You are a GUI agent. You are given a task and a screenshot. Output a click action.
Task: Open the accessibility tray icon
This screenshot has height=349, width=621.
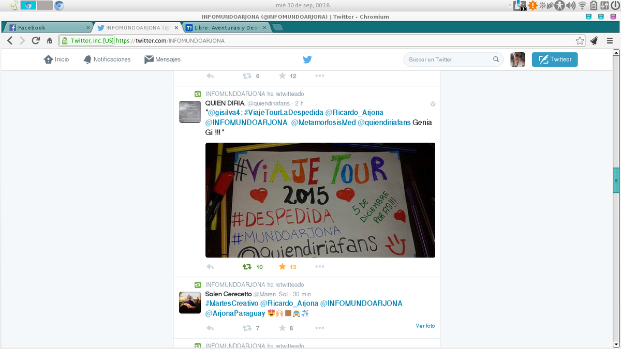click(x=559, y=6)
